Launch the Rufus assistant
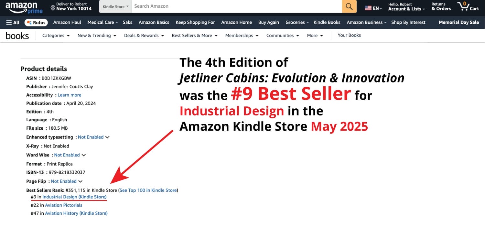This screenshot has width=485, height=239. tap(36, 22)
